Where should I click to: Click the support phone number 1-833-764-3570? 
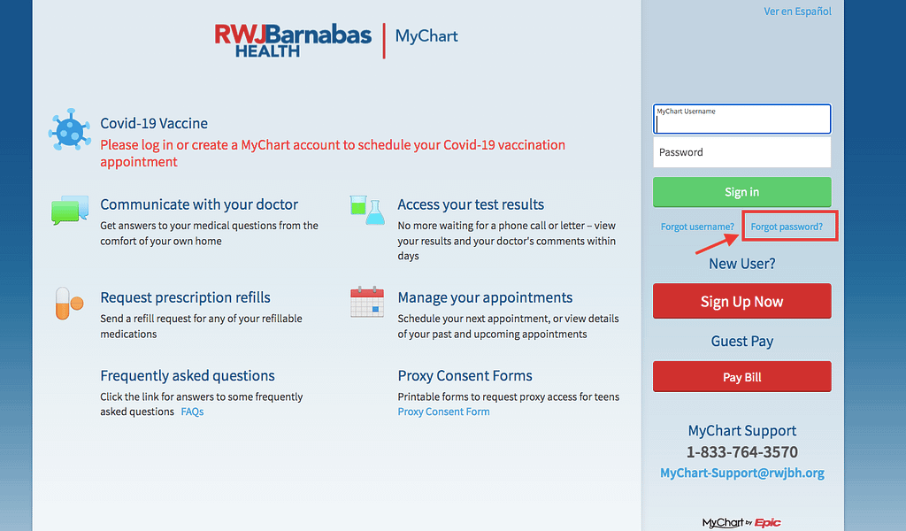coord(742,452)
